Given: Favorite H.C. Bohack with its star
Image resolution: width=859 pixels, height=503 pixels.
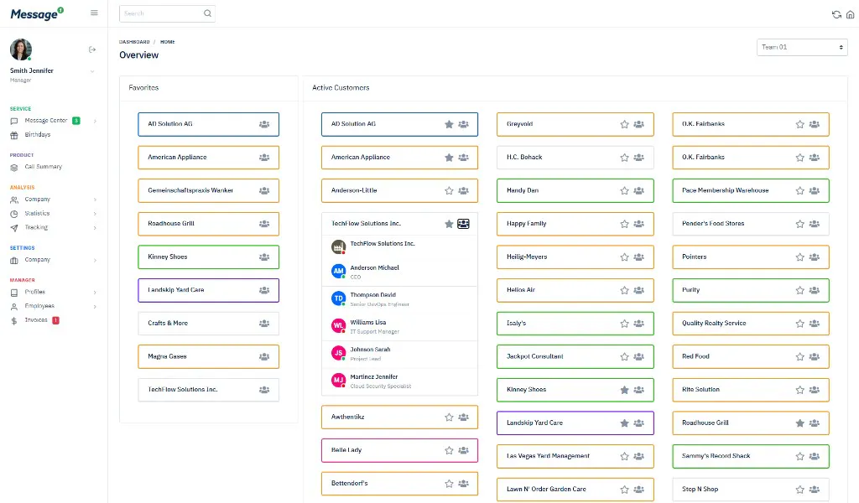Looking at the screenshot, I should pyautogui.click(x=624, y=158).
